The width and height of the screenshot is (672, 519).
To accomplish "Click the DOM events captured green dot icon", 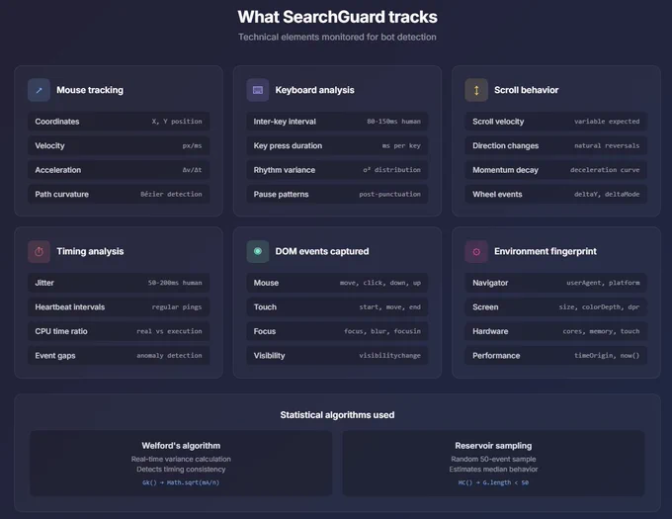I will coord(258,251).
